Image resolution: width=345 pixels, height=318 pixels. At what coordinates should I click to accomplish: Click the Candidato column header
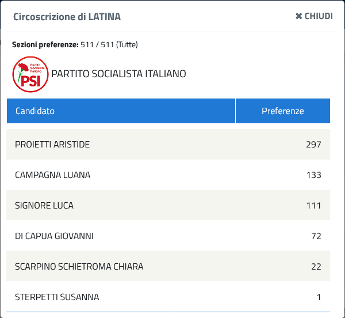point(121,111)
